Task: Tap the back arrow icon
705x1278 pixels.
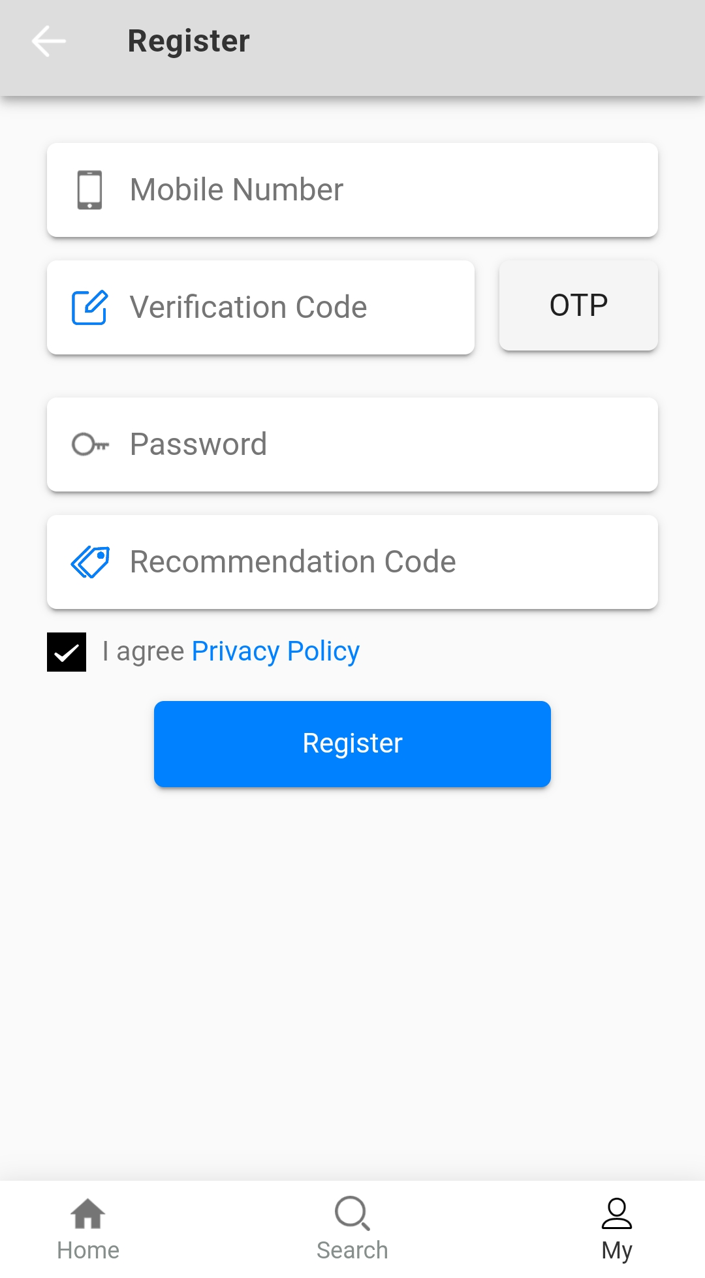Action: tap(49, 41)
